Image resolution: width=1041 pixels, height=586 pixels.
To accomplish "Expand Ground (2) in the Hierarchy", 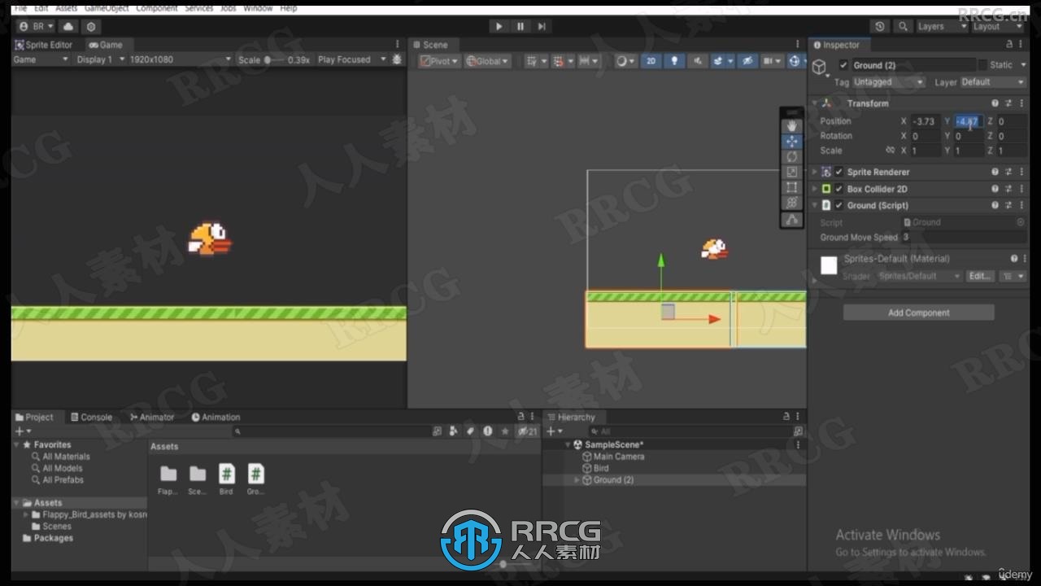I will coord(577,480).
